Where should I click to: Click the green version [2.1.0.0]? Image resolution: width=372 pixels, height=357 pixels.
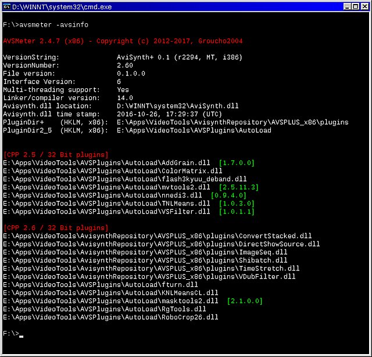(x=245, y=301)
